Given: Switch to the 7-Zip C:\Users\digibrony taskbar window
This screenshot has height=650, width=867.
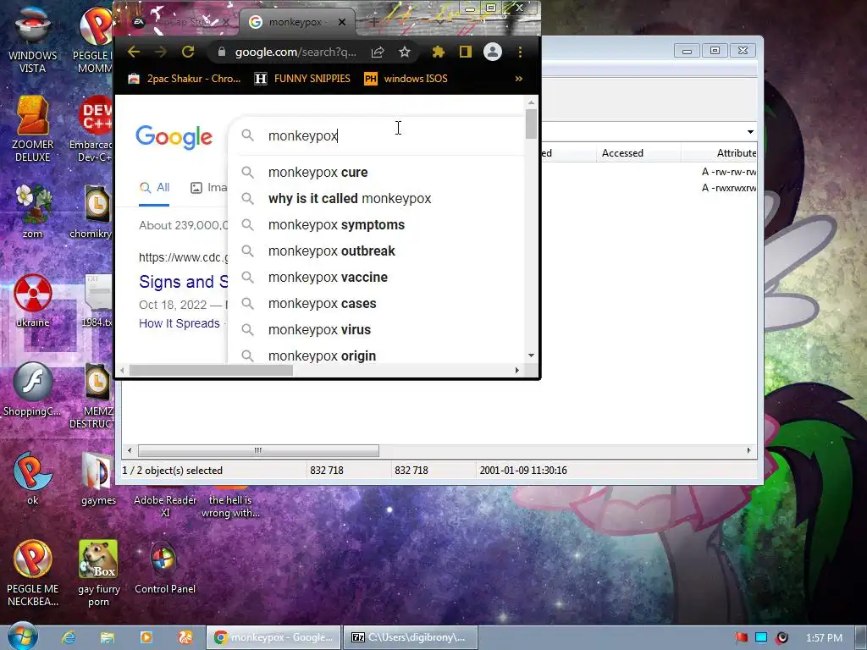Looking at the screenshot, I should pos(409,637).
